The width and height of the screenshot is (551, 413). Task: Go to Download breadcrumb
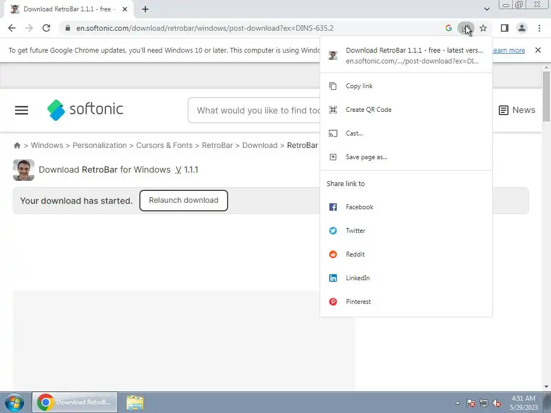point(260,145)
